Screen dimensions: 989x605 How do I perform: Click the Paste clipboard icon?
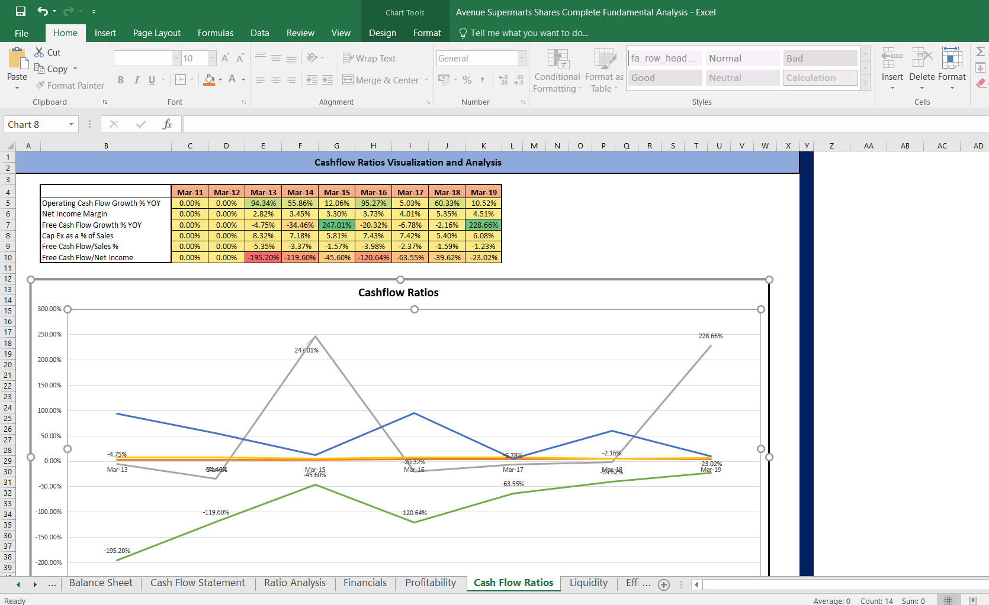click(17, 59)
